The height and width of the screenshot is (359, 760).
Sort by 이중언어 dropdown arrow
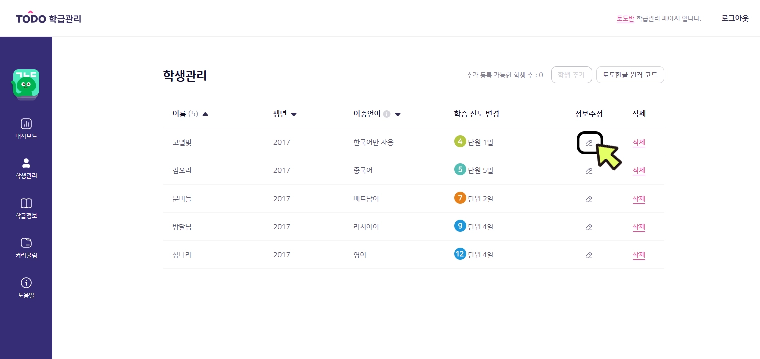[398, 114]
